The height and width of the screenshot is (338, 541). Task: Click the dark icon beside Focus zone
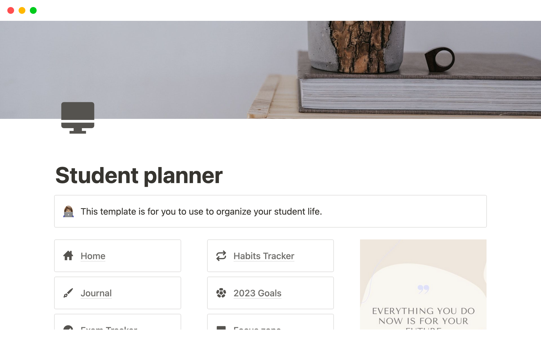pyautogui.click(x=221, y=328)
